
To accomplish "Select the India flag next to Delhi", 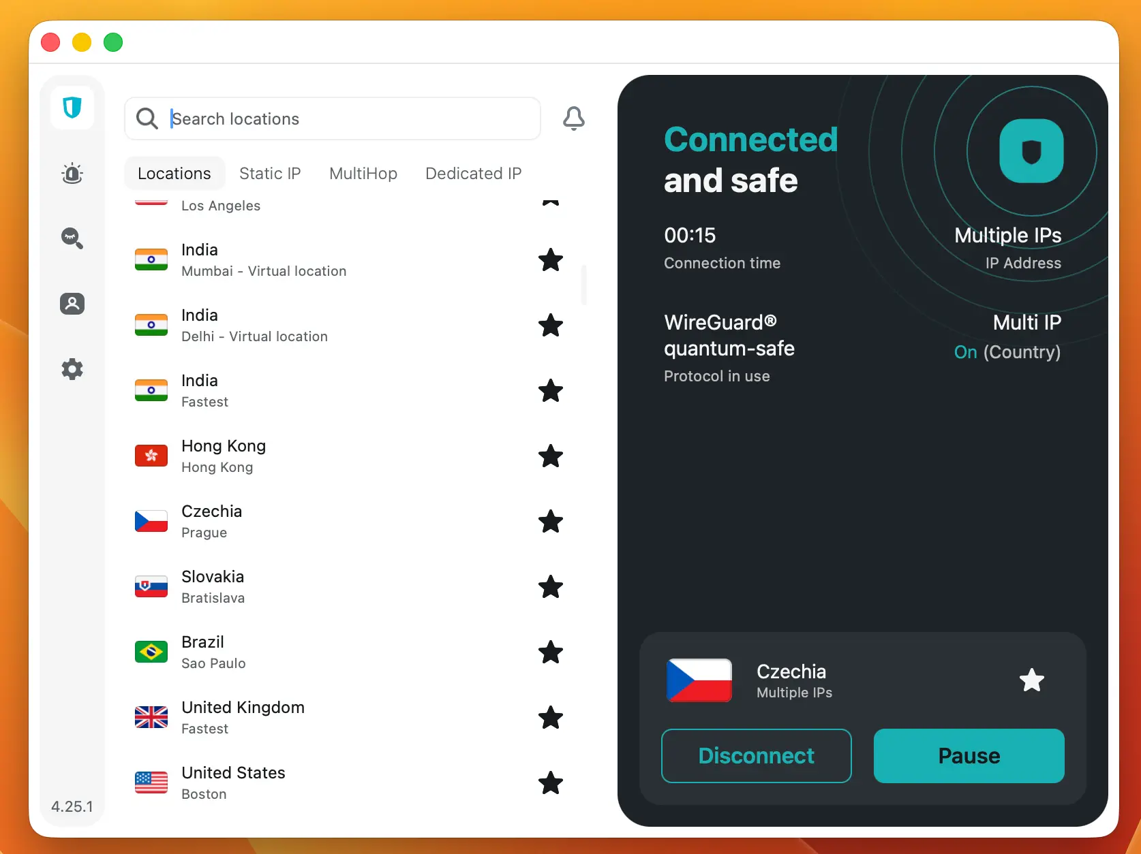I will pos(151,325).
